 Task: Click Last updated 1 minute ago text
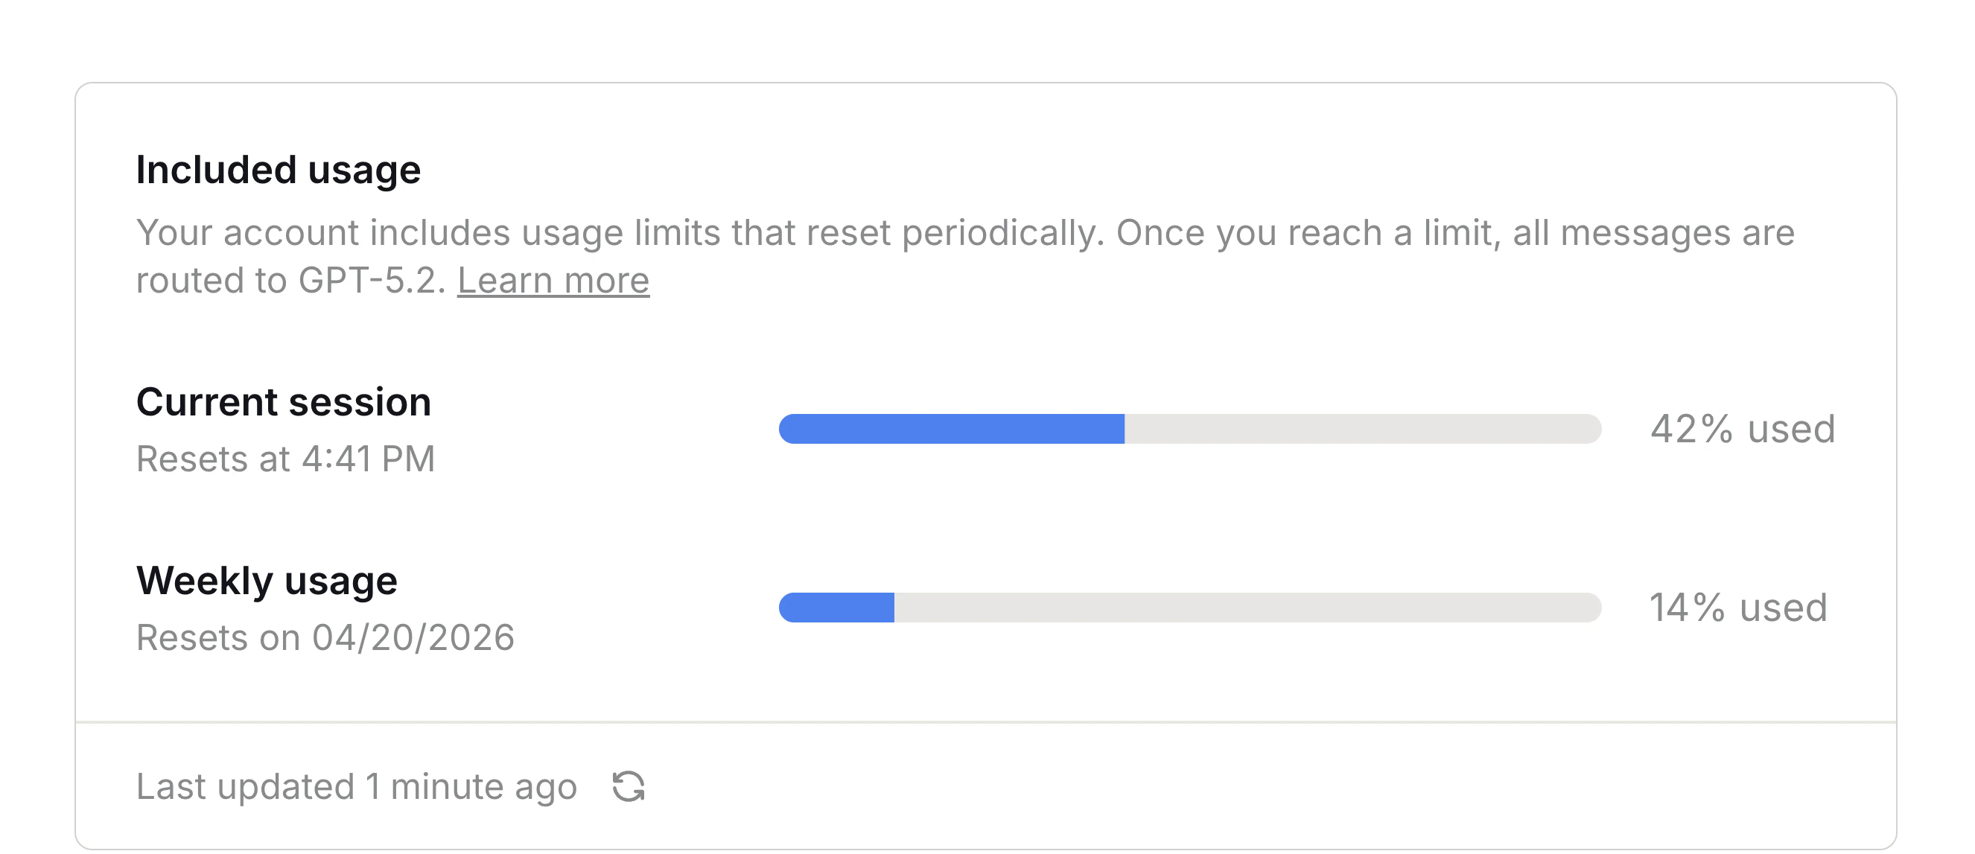click(x=357, y=786)
